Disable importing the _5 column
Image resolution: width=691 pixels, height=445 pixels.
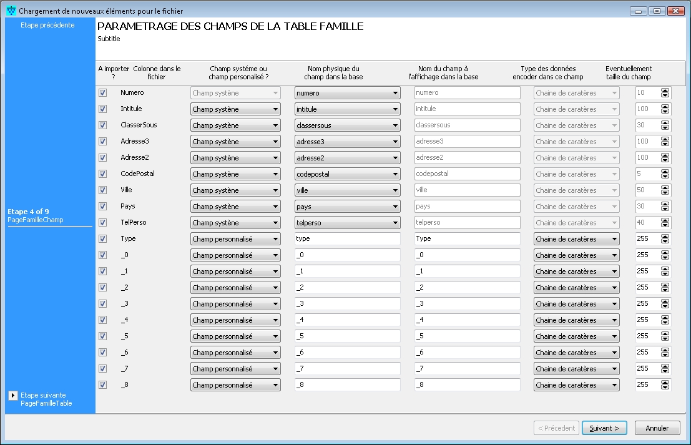pos(103,336)
